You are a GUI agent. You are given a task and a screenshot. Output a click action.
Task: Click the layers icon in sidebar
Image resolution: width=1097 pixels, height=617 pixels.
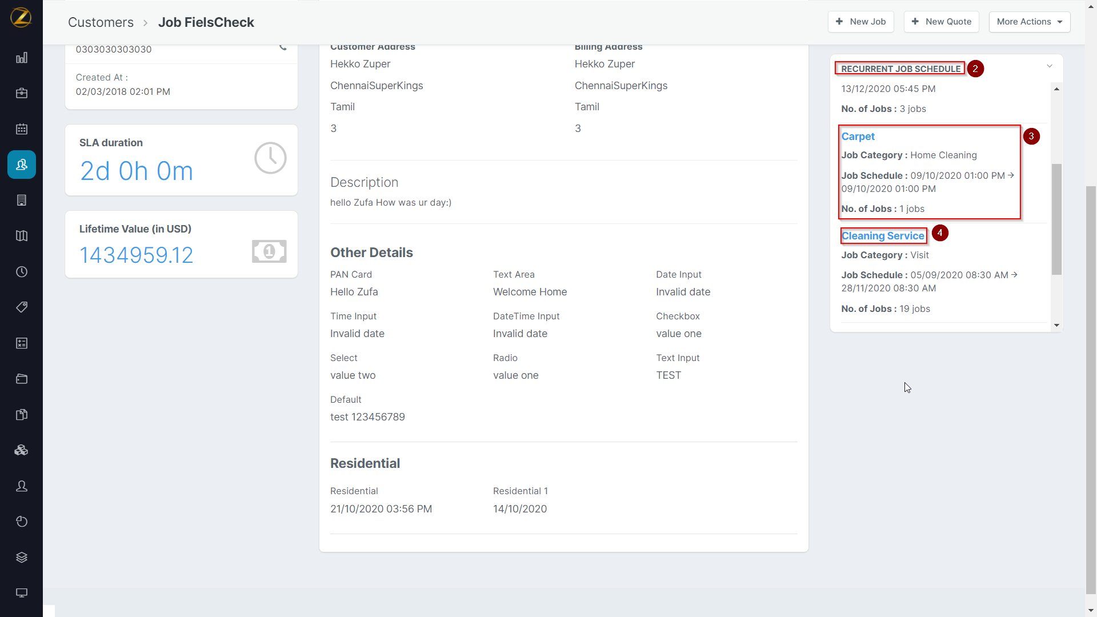[x=22, y=558]
